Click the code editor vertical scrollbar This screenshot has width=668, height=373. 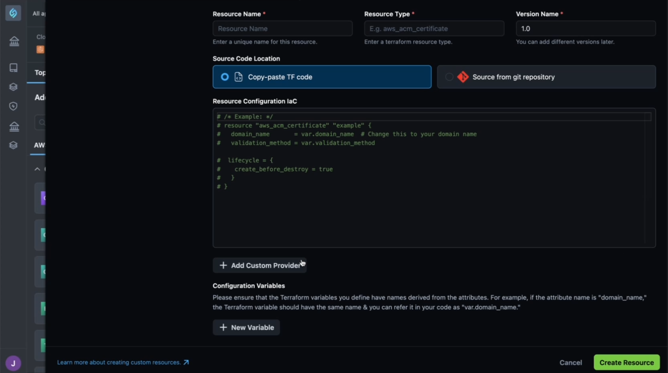648,178
